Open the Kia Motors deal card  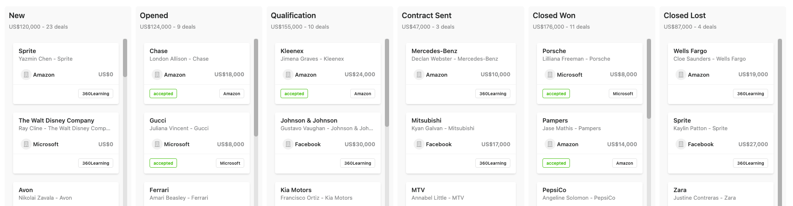pyautogui.click(x=327, y=194)
